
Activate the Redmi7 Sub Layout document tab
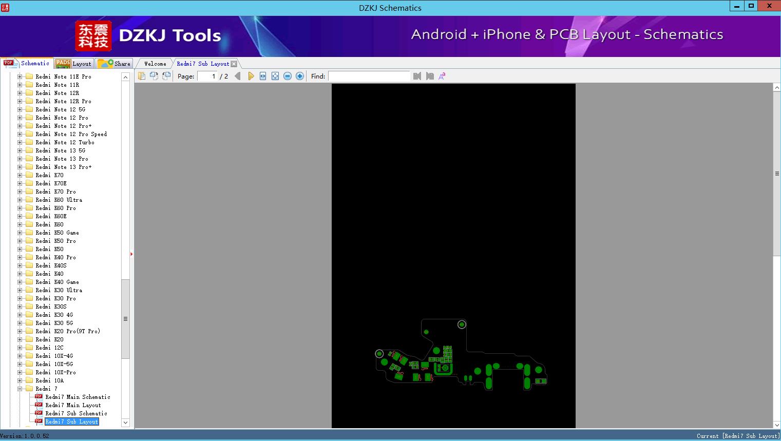click(x=203, y=64)
